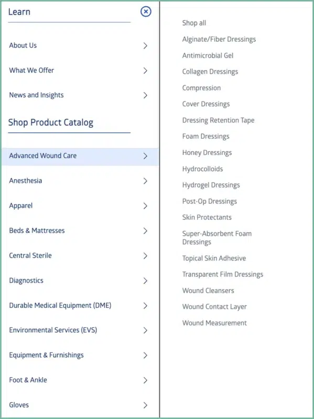Expand the Anesthesia category chevron

pyautogui.click(x=145, y=181)
